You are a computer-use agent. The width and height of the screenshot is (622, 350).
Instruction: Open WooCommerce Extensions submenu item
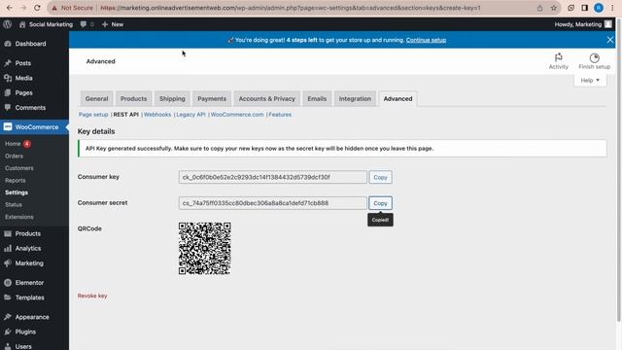click(x=19, y=217)
